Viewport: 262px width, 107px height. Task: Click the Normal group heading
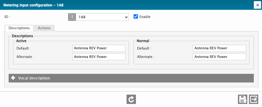tap(143, 41)
